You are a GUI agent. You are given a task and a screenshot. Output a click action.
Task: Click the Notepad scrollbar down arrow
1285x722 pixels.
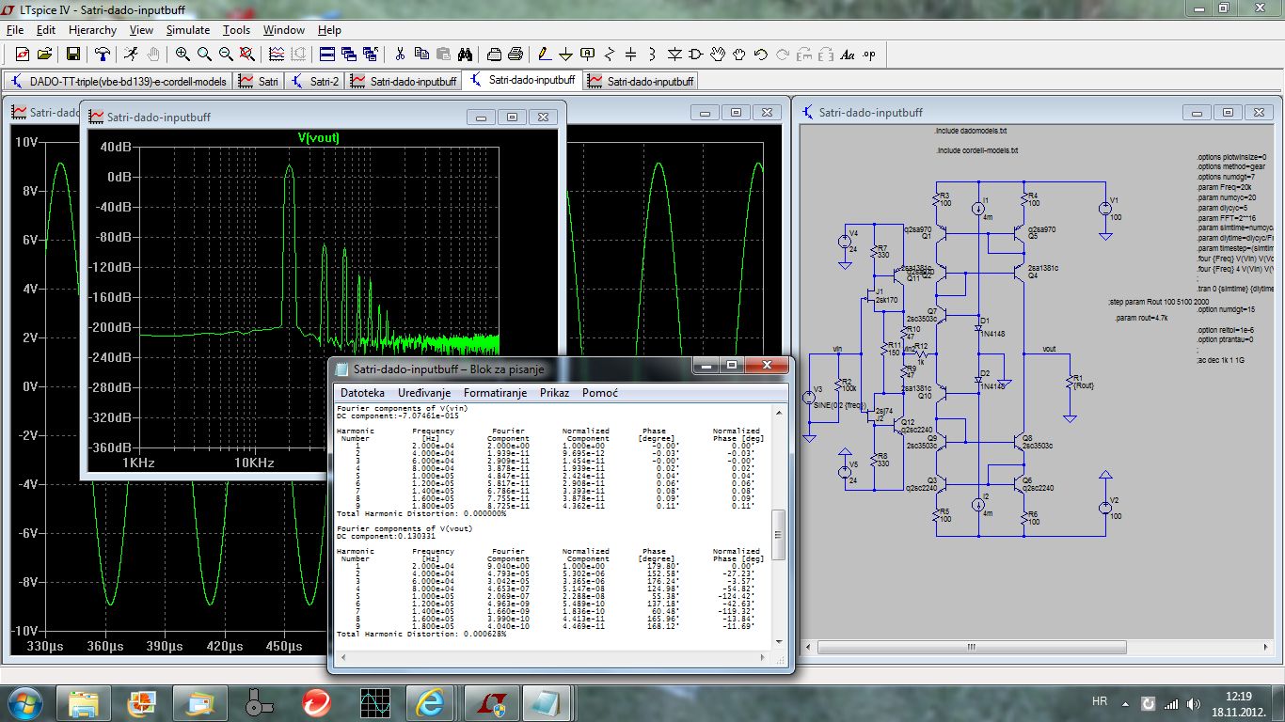click(x=778, y=640)
